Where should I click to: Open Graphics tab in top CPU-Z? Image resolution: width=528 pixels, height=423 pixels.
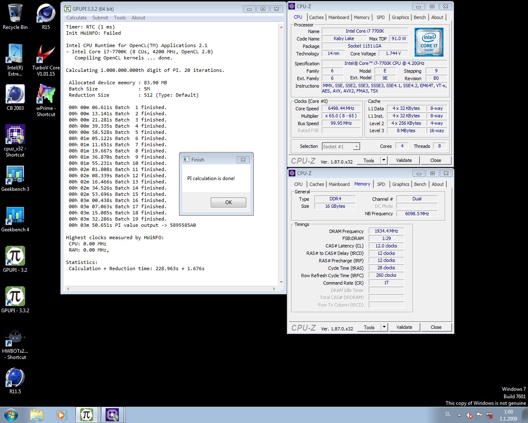[x=401, y=17]
